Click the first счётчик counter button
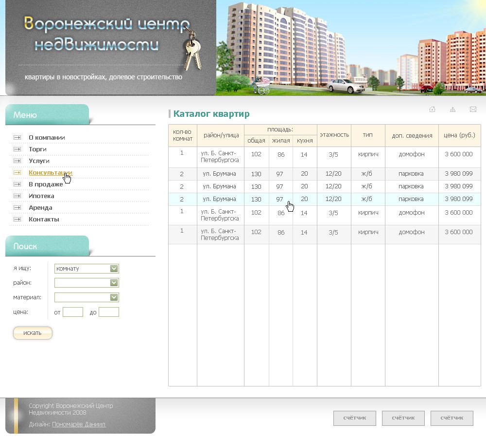The height and width of the screenshot is (439, 486). [x=354, y=418]
